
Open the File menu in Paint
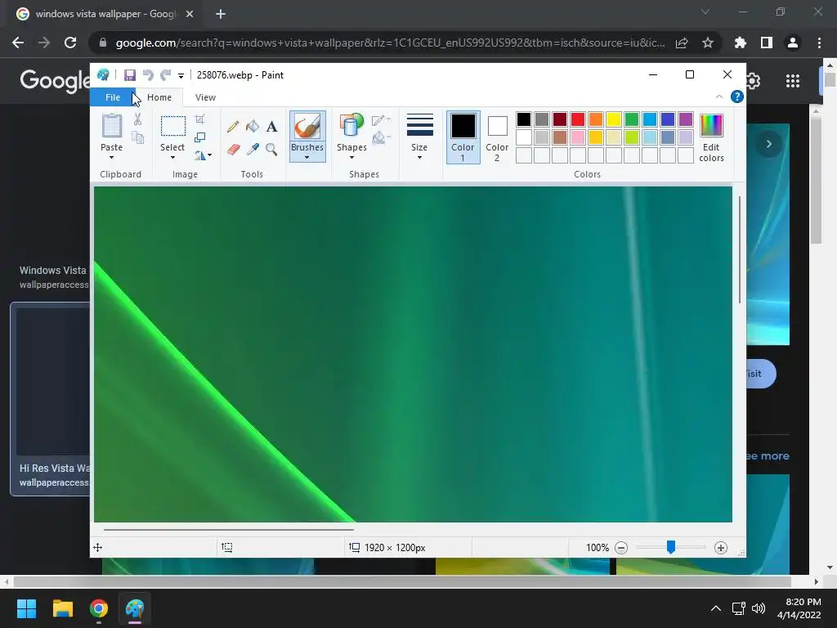point(113,97)
